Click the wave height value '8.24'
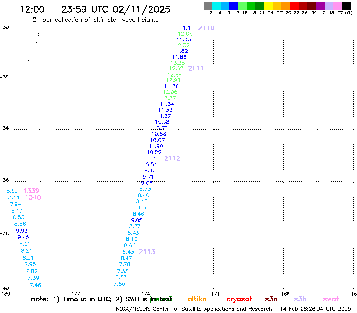The height and width of the screenshot is (313, 357). click(27, 251)
